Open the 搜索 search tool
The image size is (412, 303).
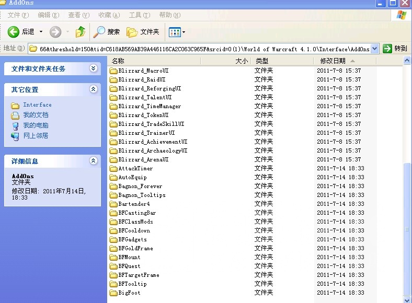[x=107, y=32]
